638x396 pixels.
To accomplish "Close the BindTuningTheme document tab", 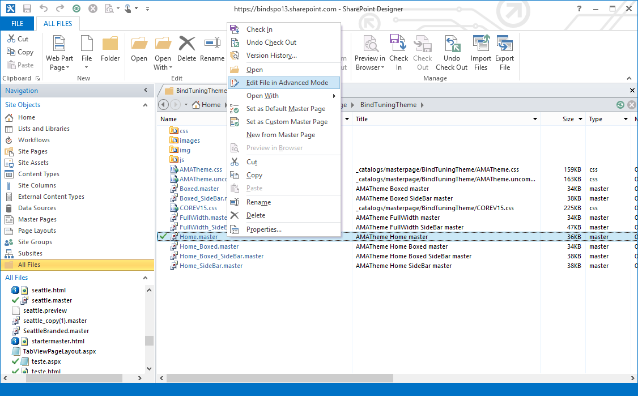I will [x=632, y=90].
